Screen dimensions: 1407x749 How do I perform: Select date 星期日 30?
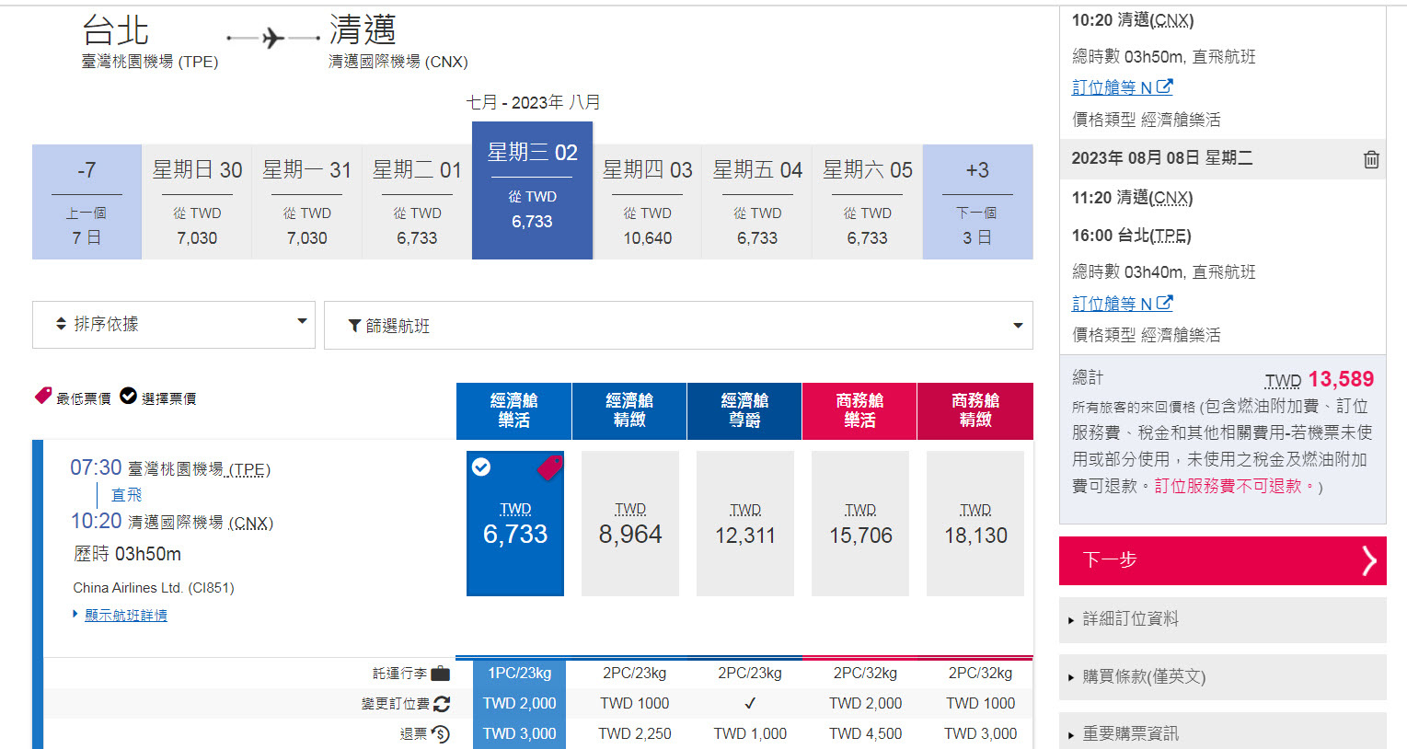pyautogui.click(x=197, y=202)
